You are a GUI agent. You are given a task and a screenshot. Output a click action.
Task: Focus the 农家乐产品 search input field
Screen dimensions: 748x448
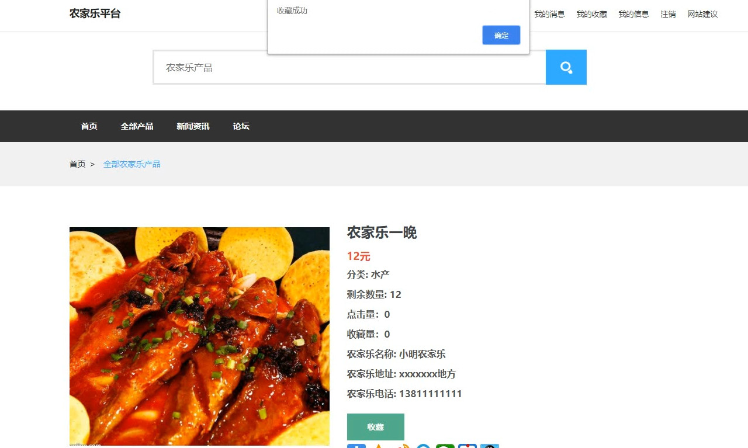[349, 67]
